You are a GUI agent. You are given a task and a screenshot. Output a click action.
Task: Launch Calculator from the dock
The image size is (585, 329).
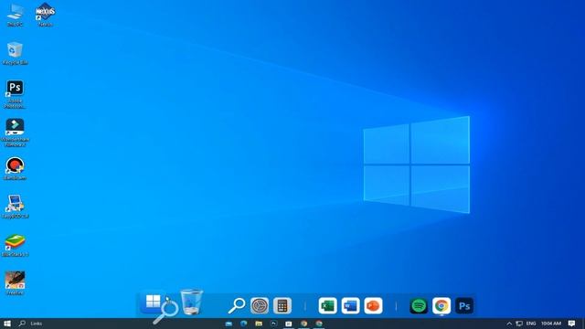click(x=282, y=306)
